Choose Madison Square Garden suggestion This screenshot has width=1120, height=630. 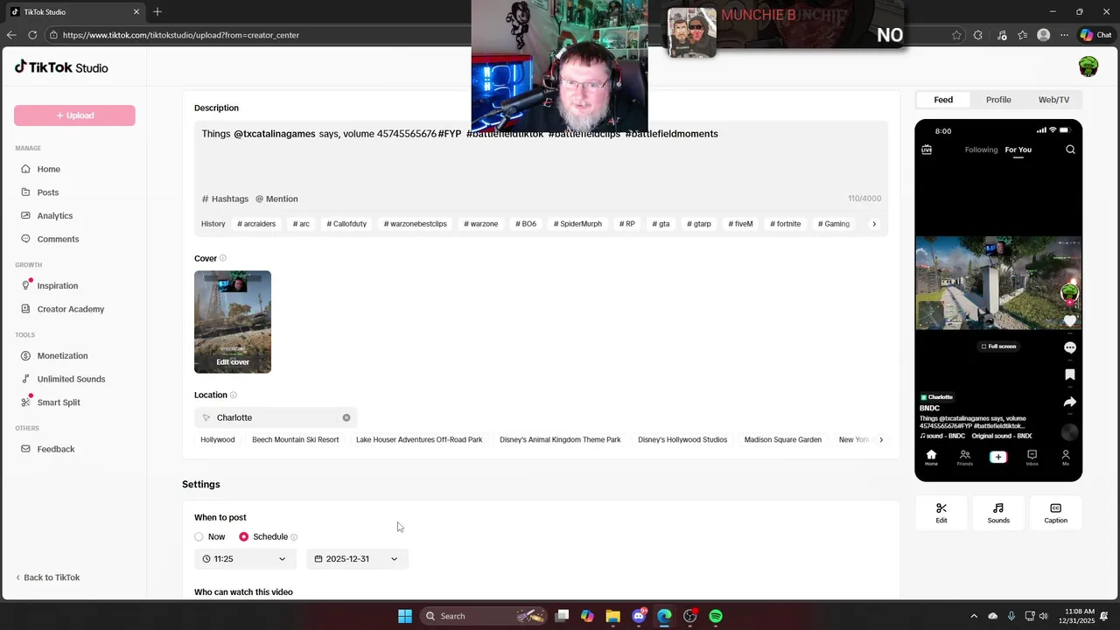tap(783, 440)
